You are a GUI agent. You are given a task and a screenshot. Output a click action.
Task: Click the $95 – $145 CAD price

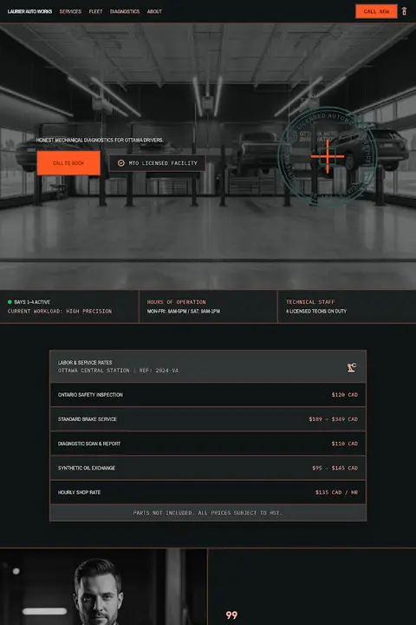[x=335, y=468]
